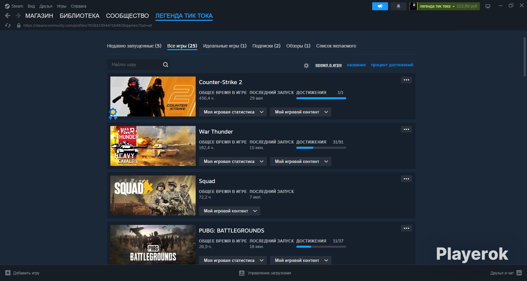Open the notifications bell

(x=399, y=6)
